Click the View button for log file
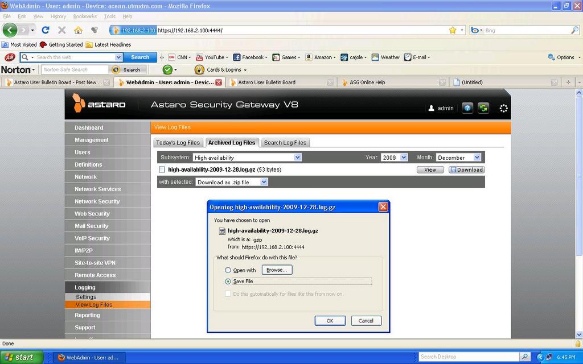This screenshot has width=583, height=364. [x=430, y=169]
